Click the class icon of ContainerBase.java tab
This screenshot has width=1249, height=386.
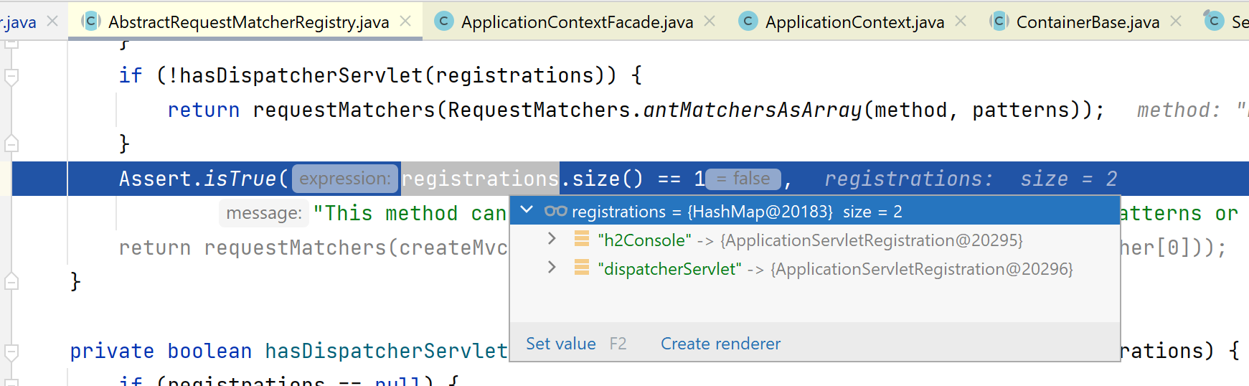[999, 22]
